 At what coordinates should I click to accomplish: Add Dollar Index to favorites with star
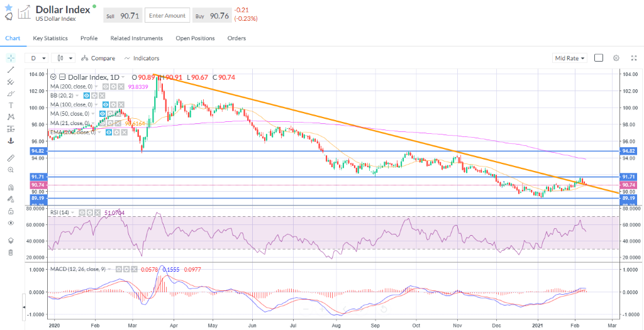[9, 7]
